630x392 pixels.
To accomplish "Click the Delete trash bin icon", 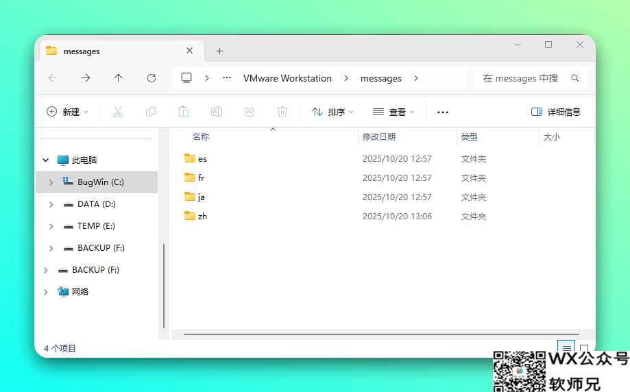I will coord(282,112).
